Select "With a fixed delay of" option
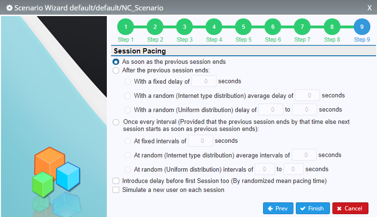This screenshot has width=377, height=217. [x=128, y=81]
